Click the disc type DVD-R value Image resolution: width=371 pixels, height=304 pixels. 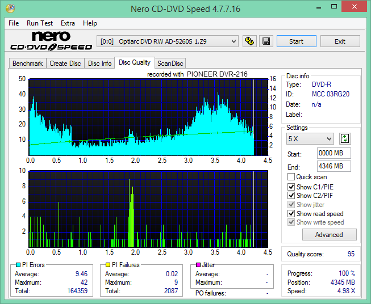tap(322, 85)
